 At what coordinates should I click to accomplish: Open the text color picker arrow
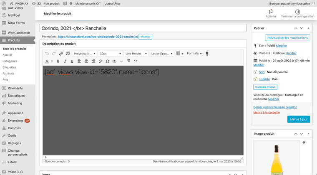(52, 61)
